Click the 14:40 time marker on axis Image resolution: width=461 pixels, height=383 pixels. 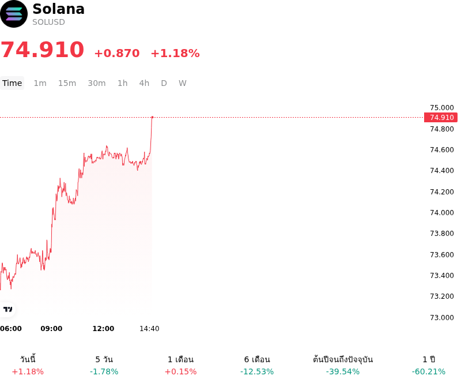[x=149, y=329]
